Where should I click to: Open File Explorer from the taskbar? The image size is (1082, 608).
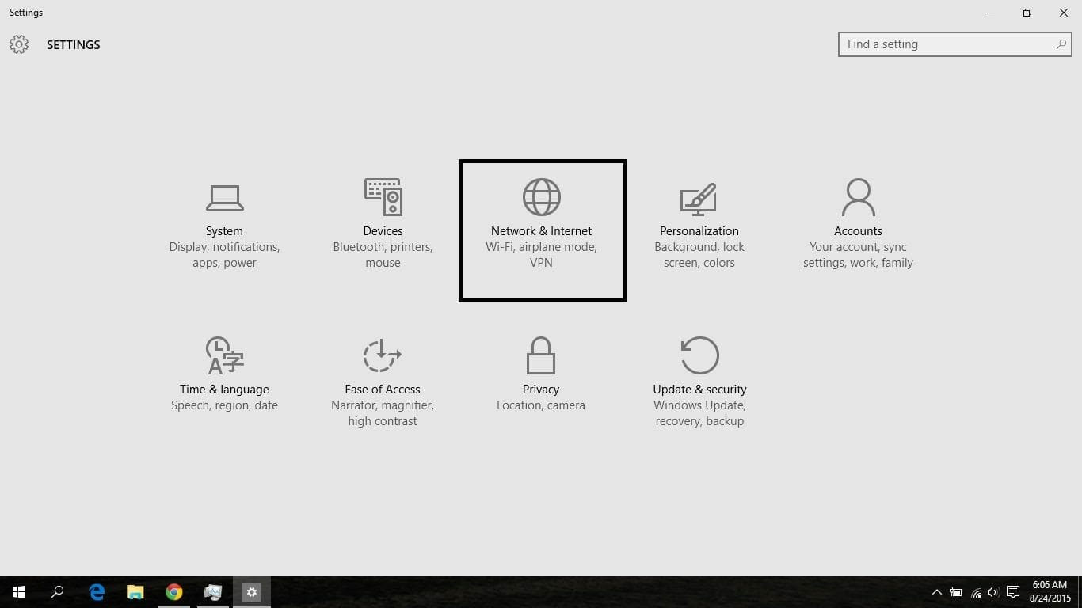(x=135, y=592)
